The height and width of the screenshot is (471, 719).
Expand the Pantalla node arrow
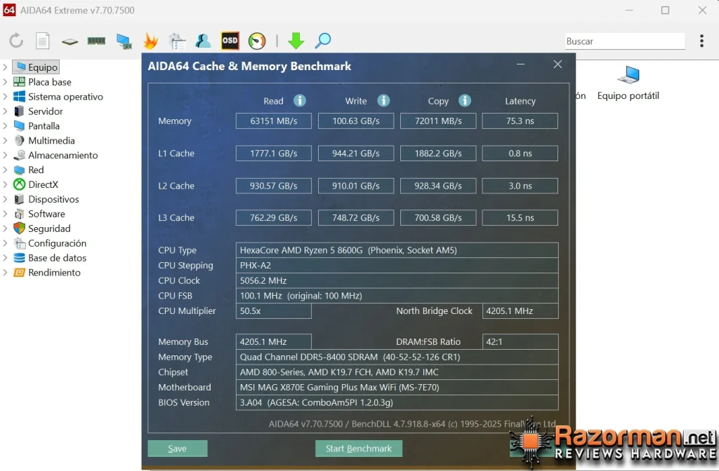pos(5,126)
